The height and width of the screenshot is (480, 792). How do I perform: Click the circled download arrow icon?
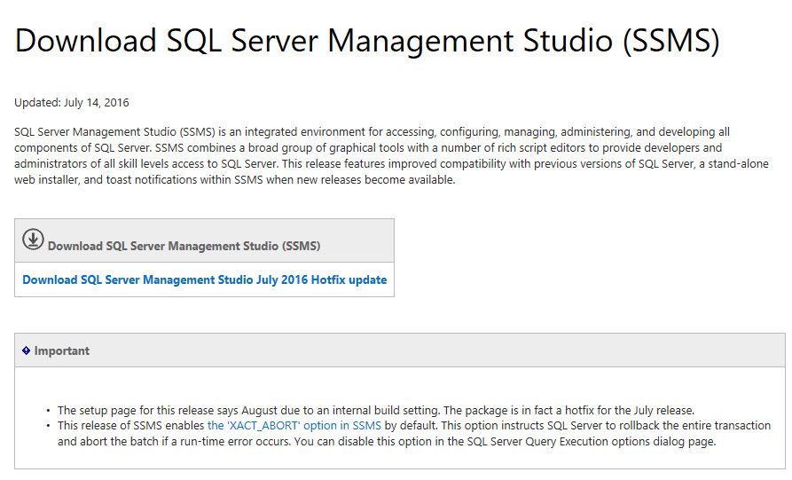click(x=33, y=239)
